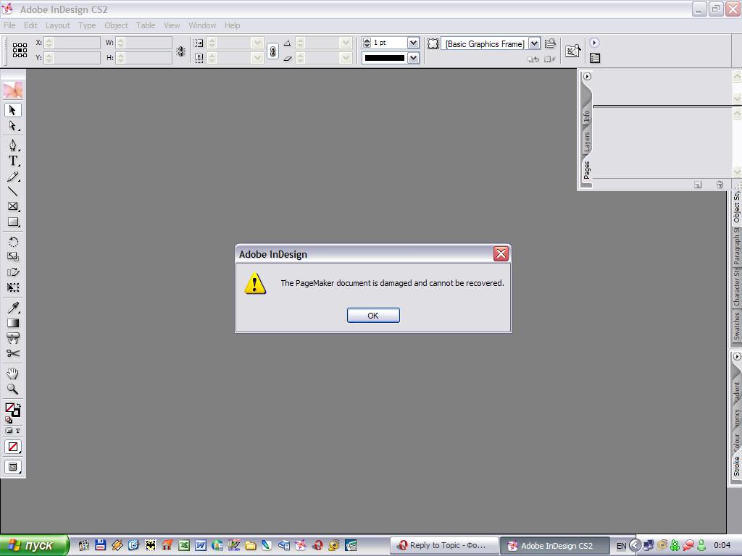Select the Gradient tool

point(13,323)
